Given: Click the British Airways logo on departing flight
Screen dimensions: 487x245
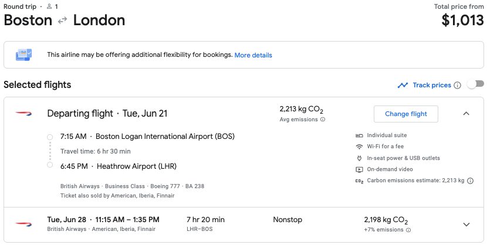Looking at the screenshot, I should tap(23, 114).
